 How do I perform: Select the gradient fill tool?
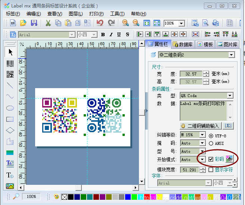(10, 153)
